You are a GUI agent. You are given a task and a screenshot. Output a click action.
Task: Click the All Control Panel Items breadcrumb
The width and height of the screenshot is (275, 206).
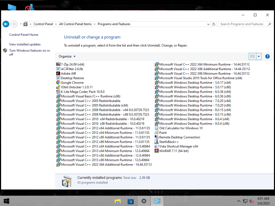[75, 24]
